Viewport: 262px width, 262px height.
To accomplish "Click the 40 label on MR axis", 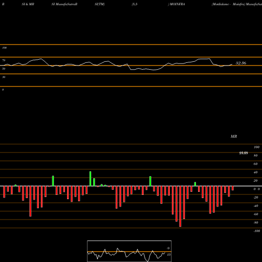I will (256, 172).
